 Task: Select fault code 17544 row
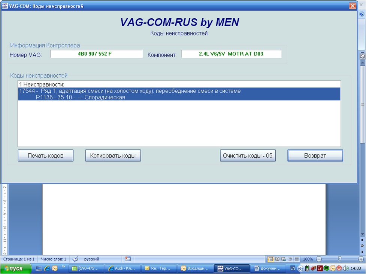(179, 91)
